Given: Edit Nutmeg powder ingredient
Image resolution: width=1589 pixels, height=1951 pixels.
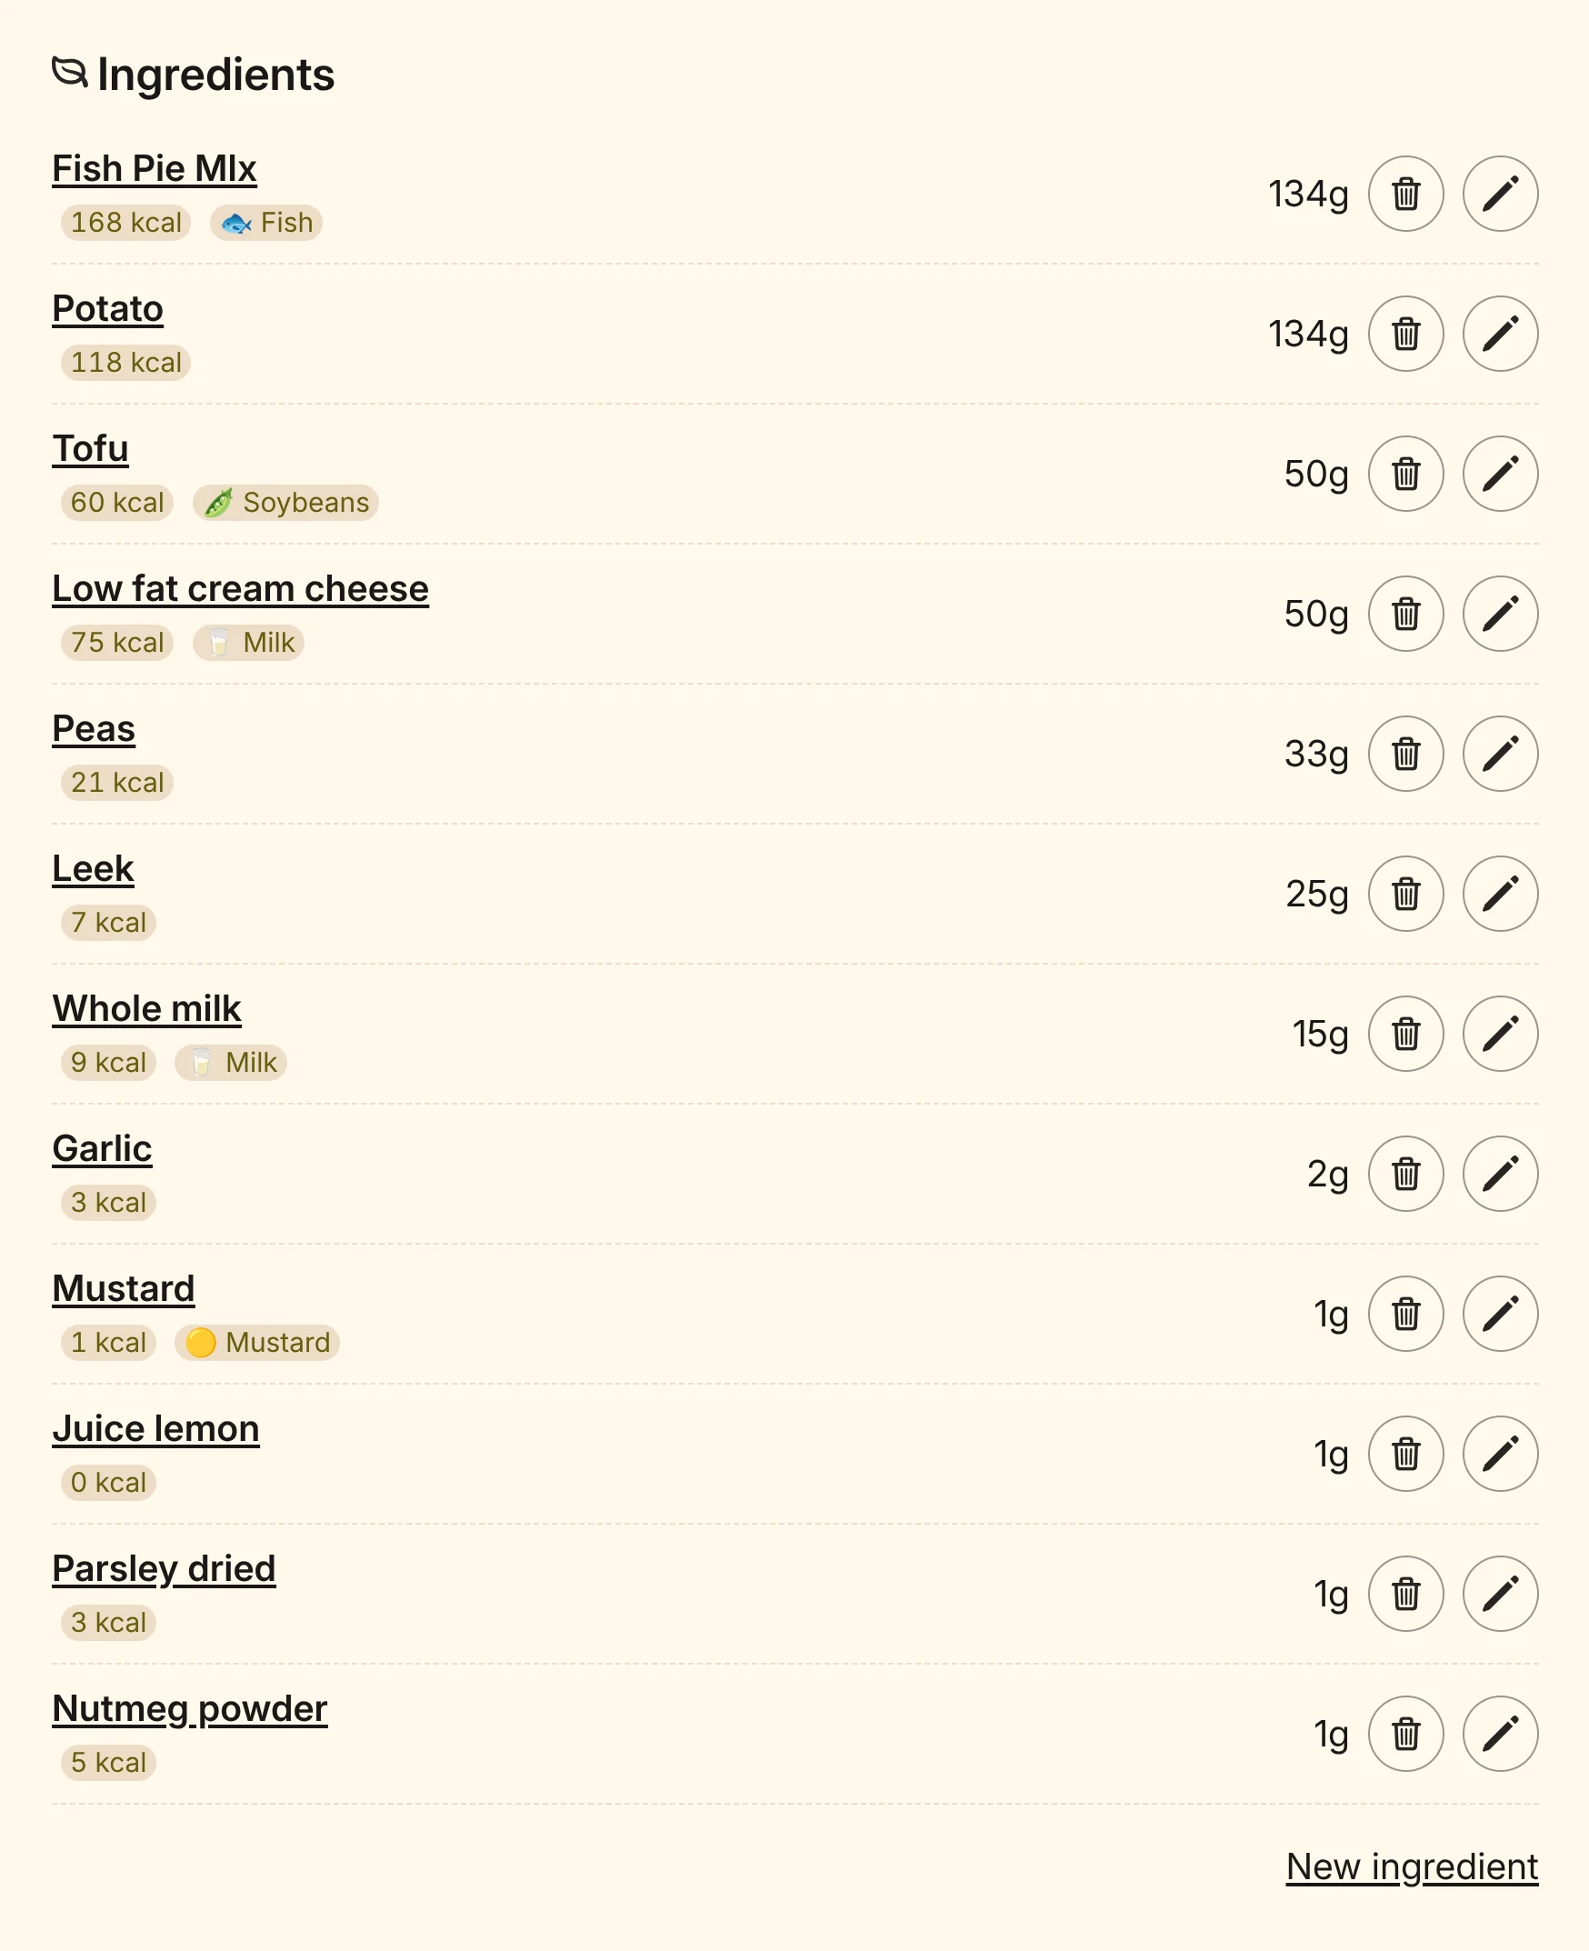Looking at the screenshot, I should [x=1500, y=1735].
